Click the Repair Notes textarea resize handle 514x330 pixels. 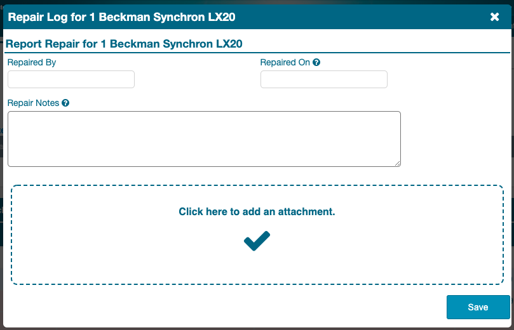click(x=398, y=163)
